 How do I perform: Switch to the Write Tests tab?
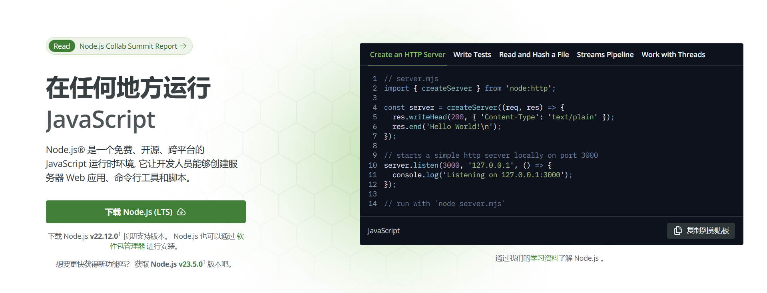pos(472,55)
